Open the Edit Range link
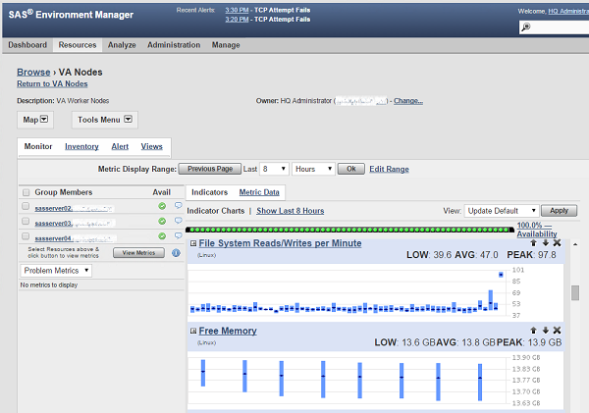Screen dimensions: 589x413 click(x=389, y=169)
